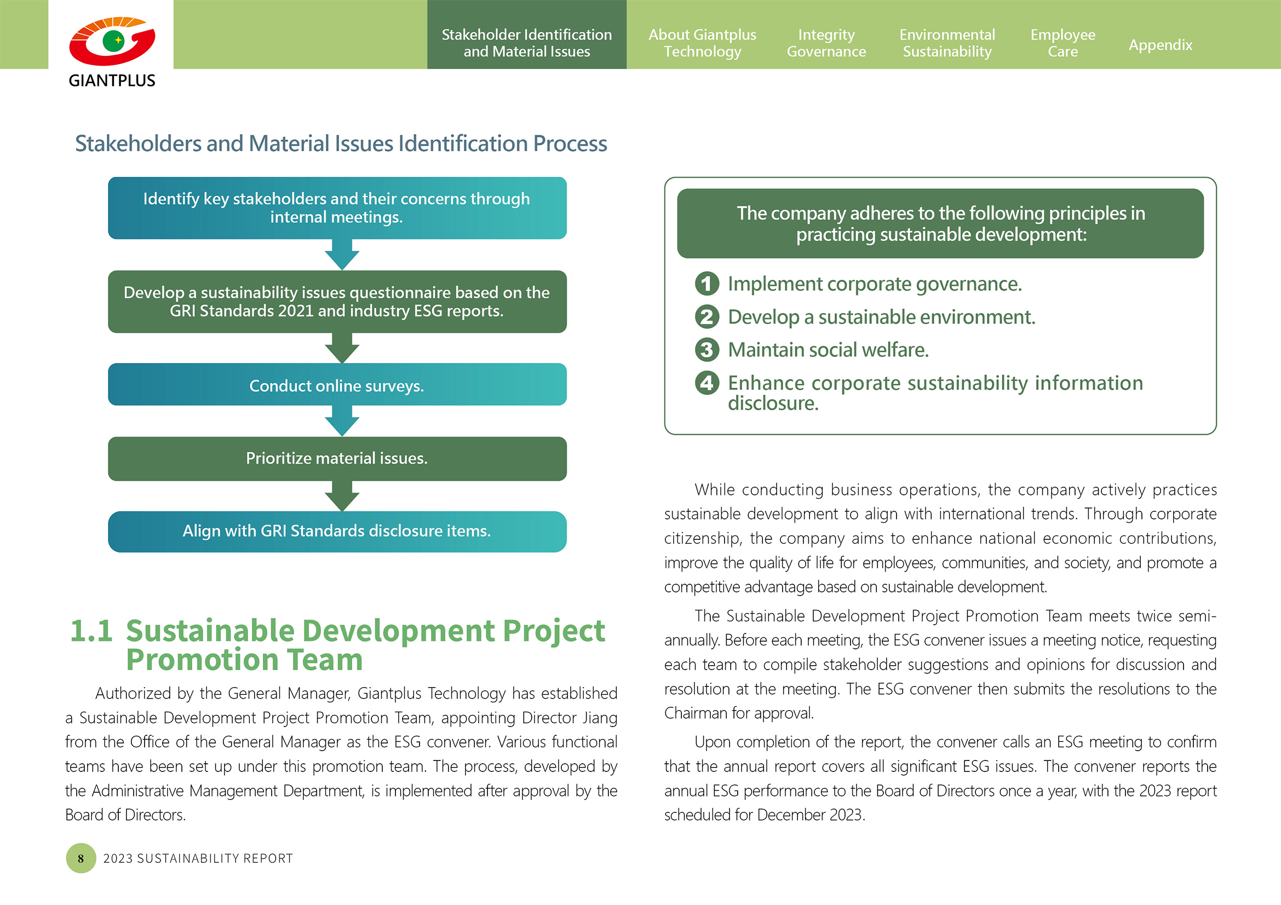Open About Giantplus Technology tab
This screenshot has width=1281, height=905.
tap(702, 43)
